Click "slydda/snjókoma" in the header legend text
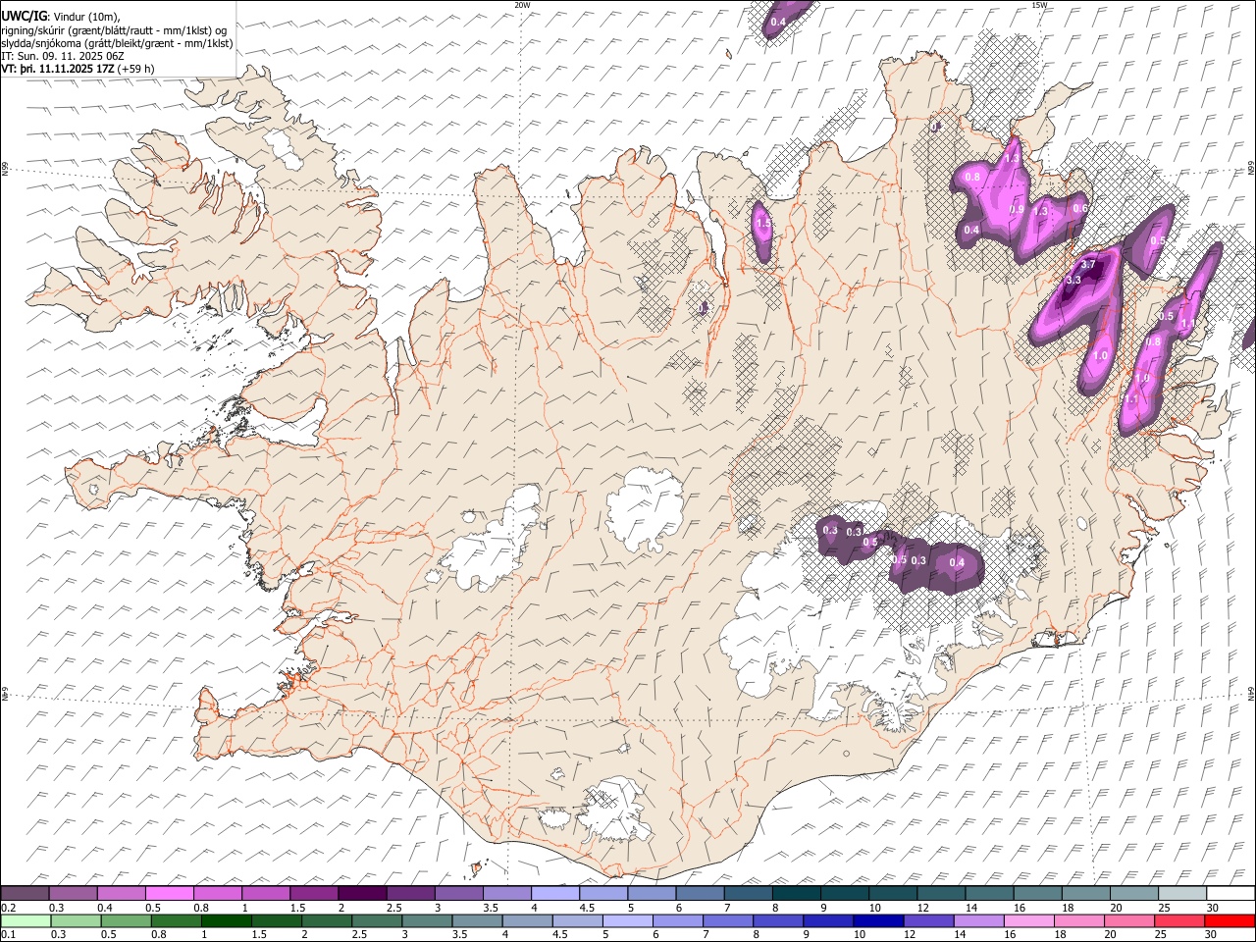1256x942 pixels. coord(39,43)
